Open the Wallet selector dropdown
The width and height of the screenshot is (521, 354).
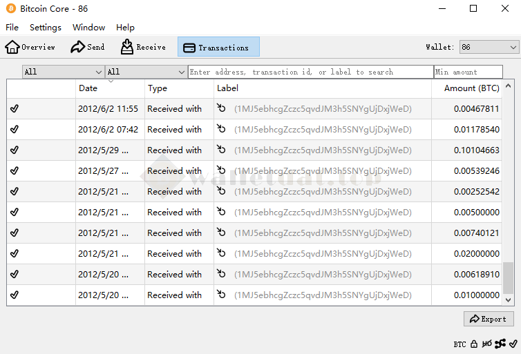pyautogui.click(x=489, y=47)
